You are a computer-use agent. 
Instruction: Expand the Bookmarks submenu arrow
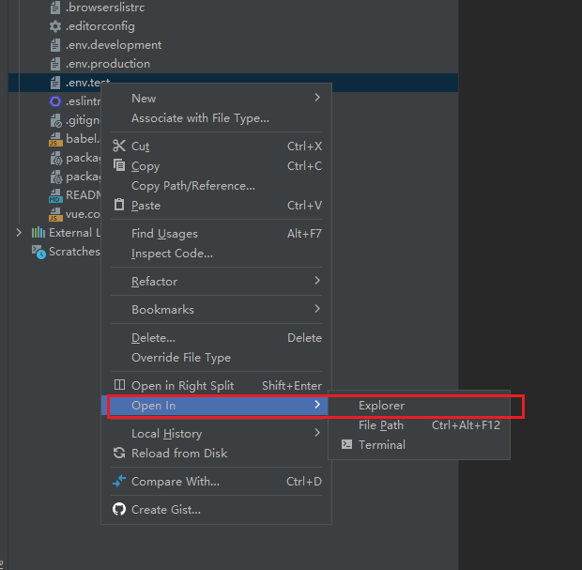(x=317, y=309)
